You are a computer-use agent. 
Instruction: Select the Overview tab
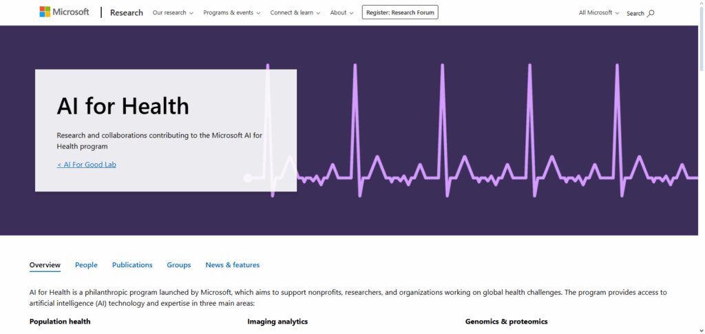point(45,265)
